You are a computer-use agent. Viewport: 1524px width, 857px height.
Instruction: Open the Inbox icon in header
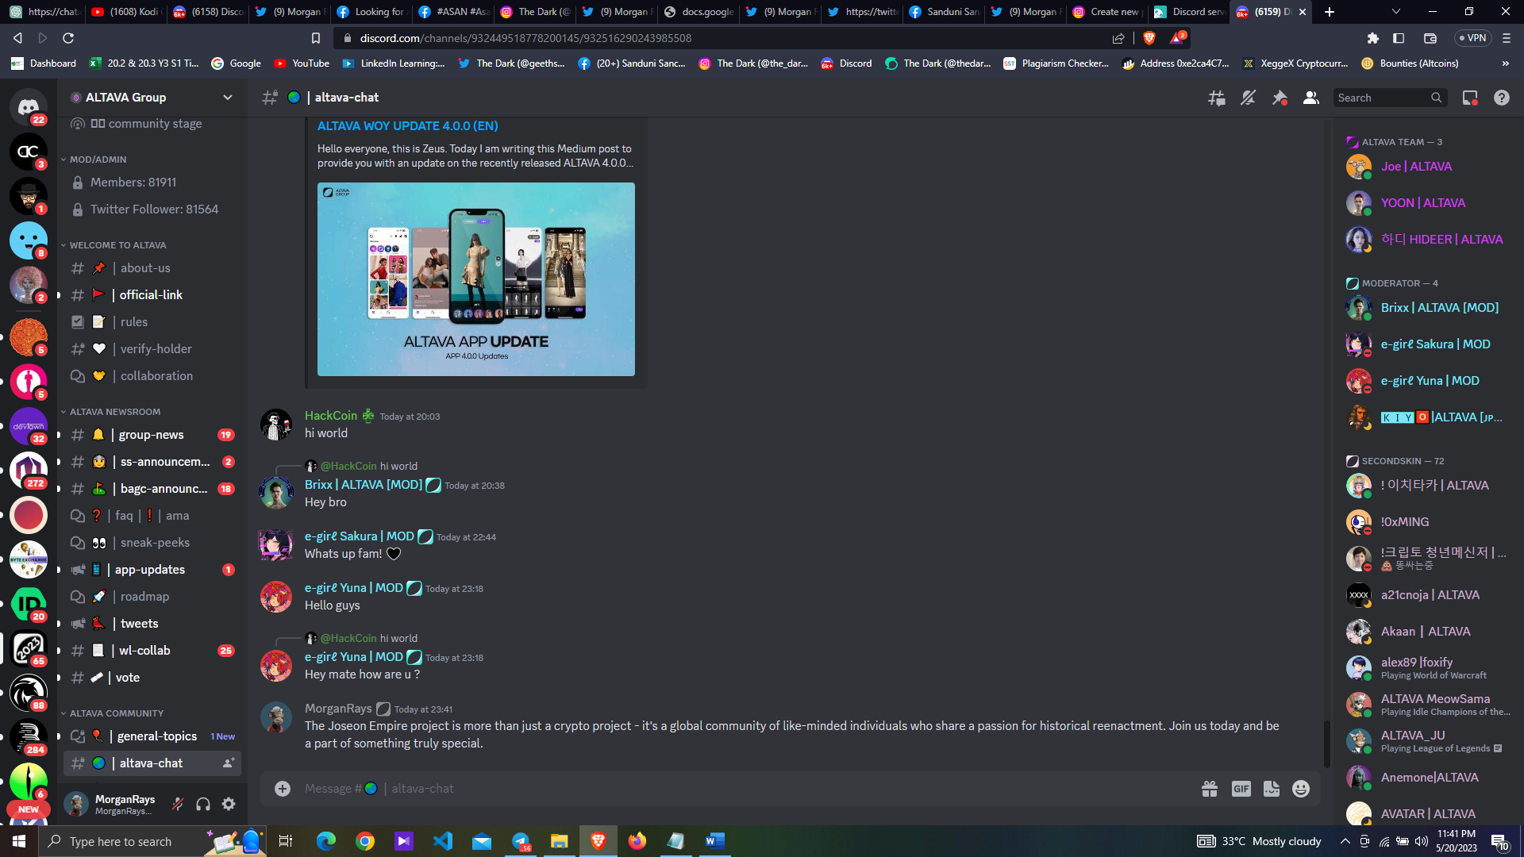point(1470,98)
